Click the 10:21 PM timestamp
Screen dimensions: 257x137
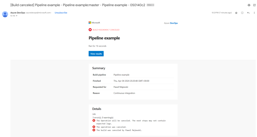pyautogui.click(x=222, y=13)
